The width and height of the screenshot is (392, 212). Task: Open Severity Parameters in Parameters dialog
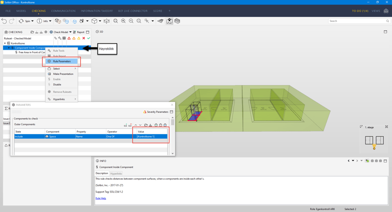point(156,112)
